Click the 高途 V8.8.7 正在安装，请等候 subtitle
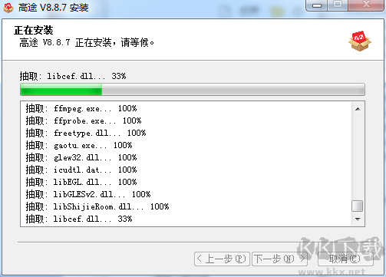This screenshot has width=386, height=277. 87,42
